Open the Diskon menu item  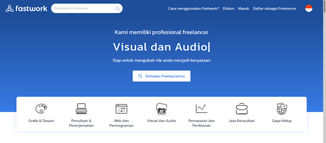tap(229, 9)
